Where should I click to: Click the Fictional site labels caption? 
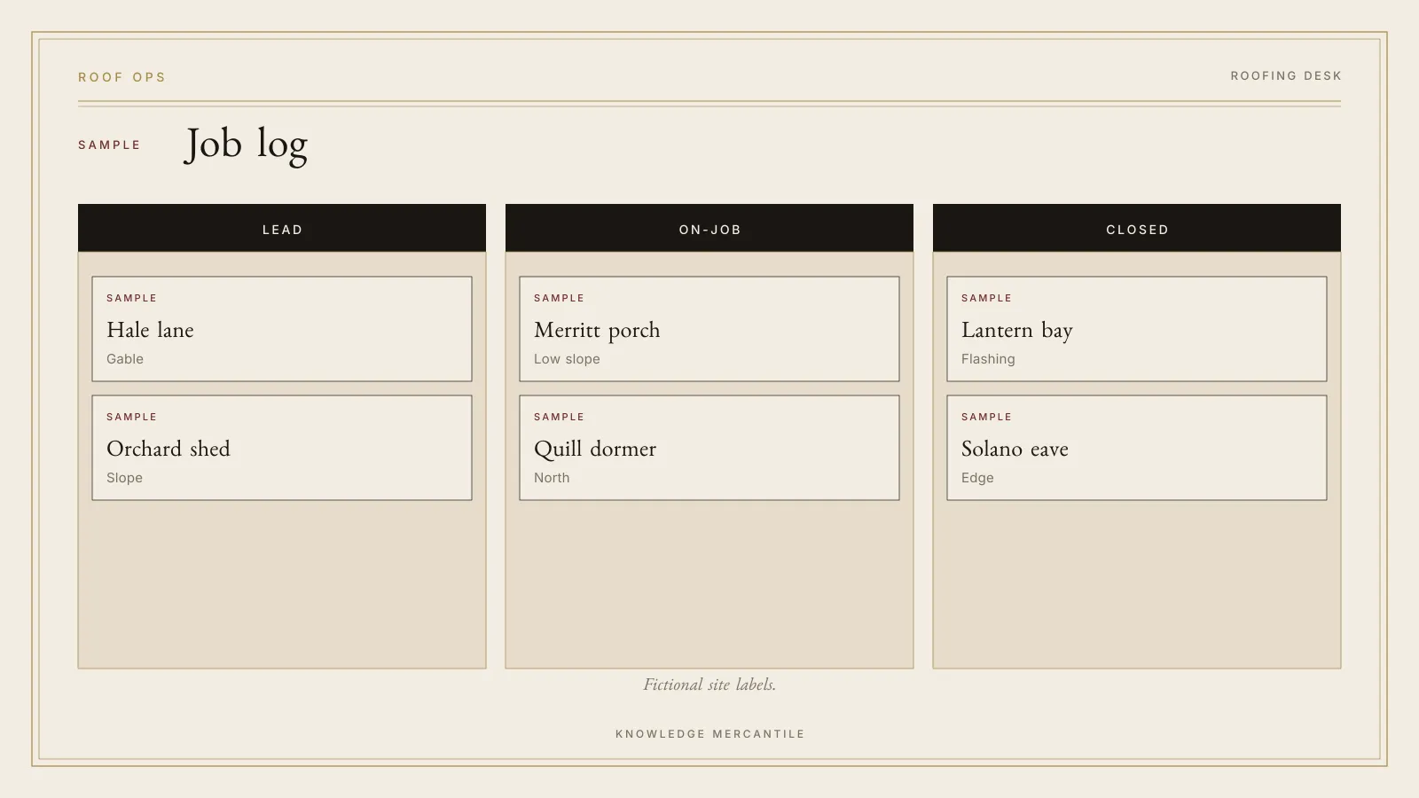[x=709, y=685]
